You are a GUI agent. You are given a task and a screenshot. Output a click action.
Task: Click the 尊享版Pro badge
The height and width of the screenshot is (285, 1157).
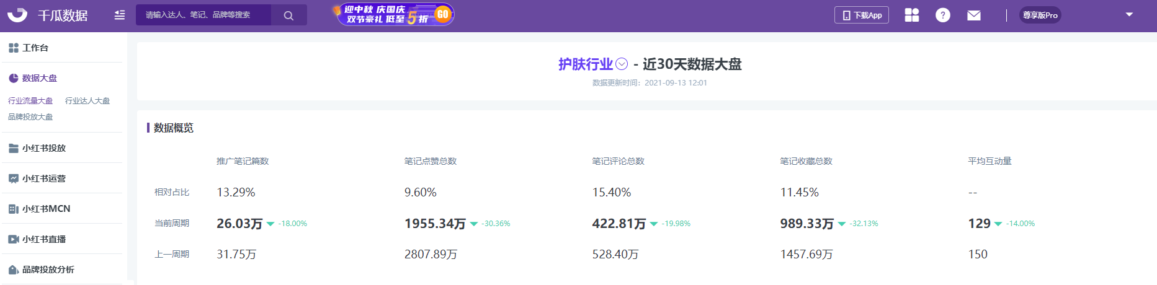[1040, 15]
